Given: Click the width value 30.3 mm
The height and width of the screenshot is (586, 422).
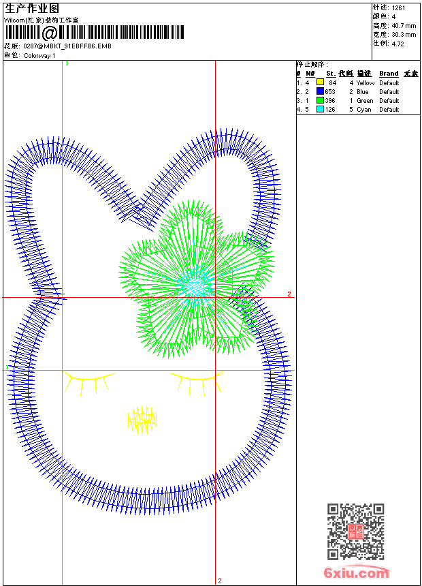Looking at the screenshot, I should (404, 35).
